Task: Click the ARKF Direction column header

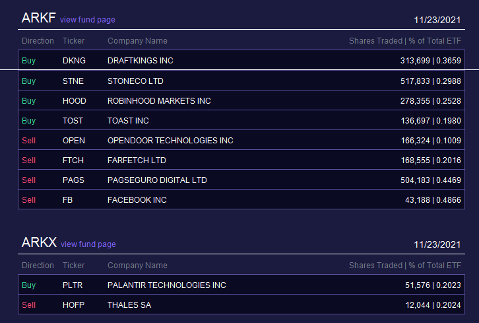Action: tap(38, 41)
